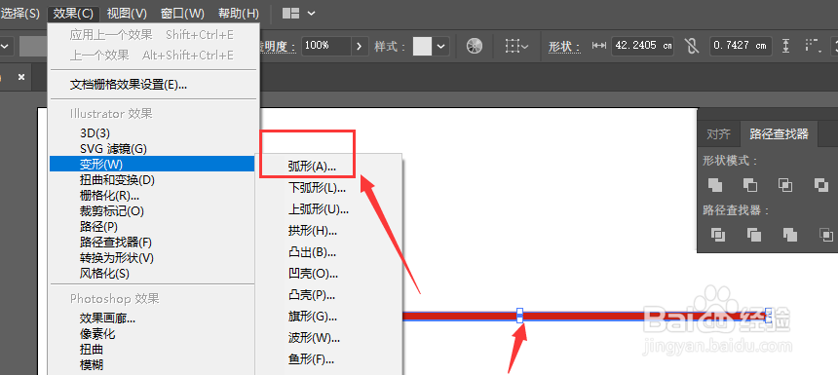Click the 样式 style swatch
This screenshot has width=838, height=375.
[x=422, y=46]
